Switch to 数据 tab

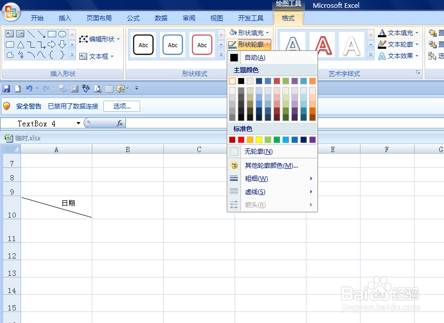[x=161, y=18]
